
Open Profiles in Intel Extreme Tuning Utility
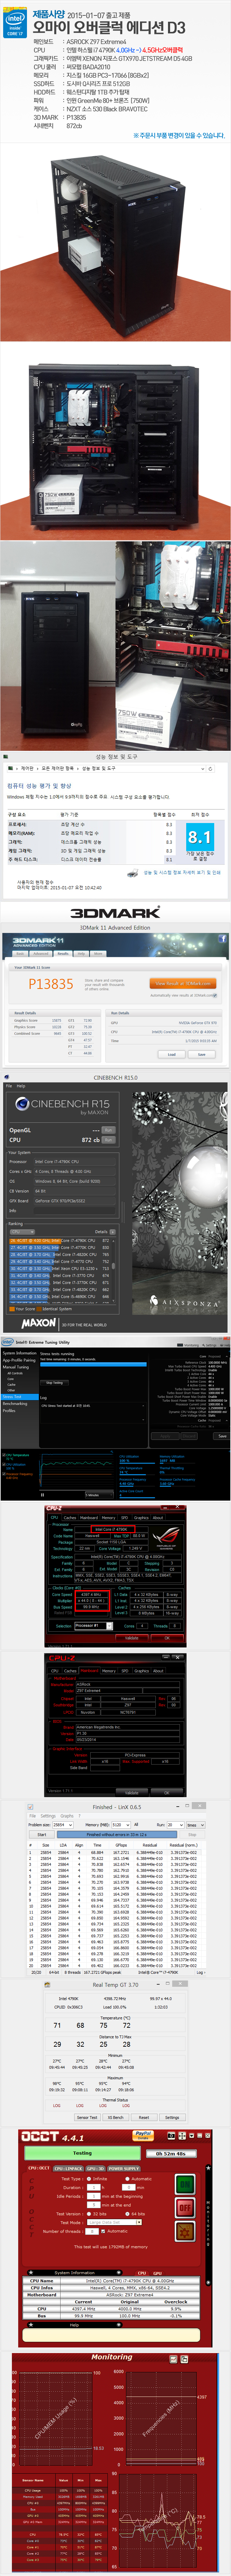pyautogui.click(x=9, y=1410)
